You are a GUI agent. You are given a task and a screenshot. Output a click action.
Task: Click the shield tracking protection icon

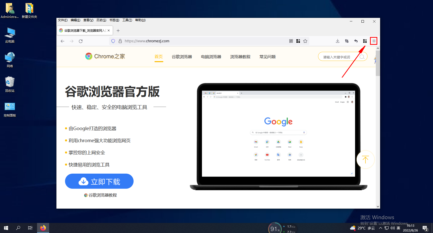point(113,41)
